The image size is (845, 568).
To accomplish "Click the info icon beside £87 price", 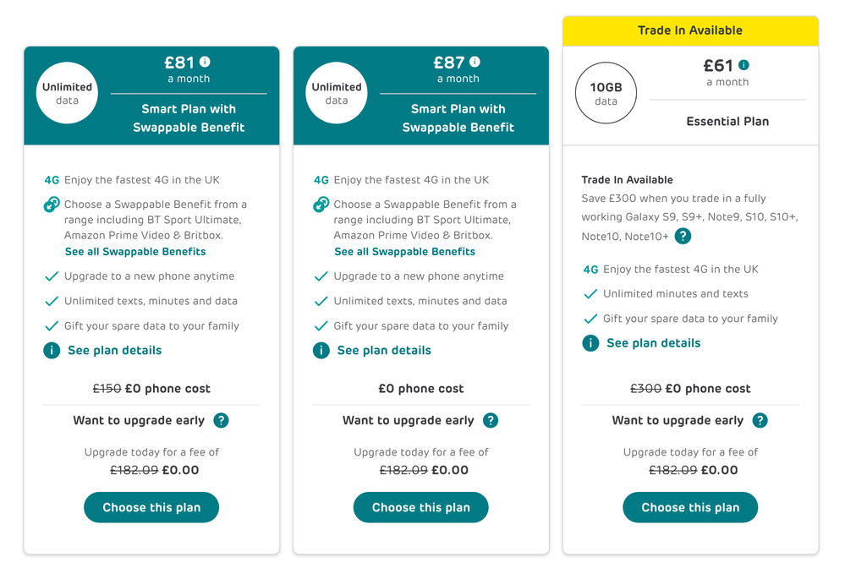I will (475, 62).
